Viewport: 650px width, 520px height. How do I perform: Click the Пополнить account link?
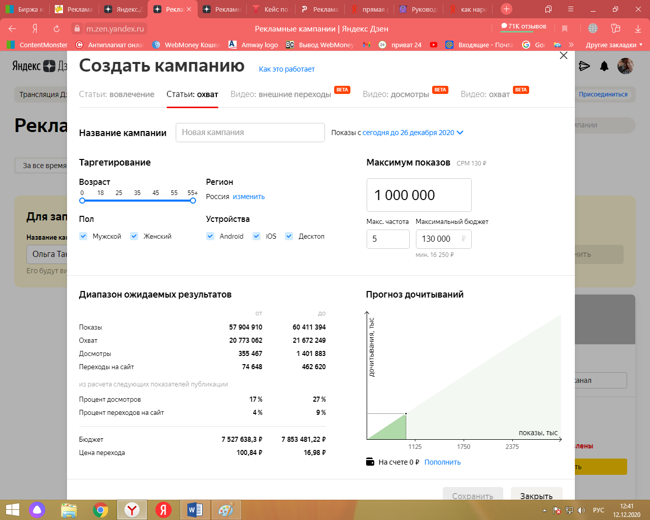[x=442, y=462]
